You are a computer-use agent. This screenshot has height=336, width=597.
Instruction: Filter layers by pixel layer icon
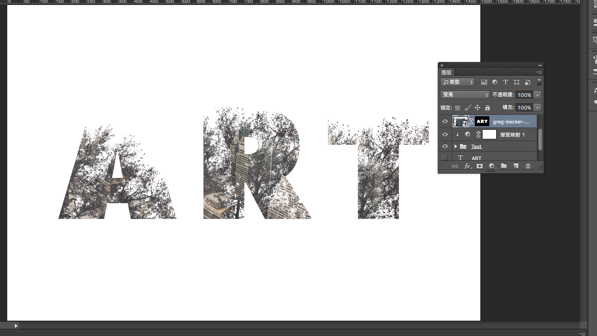pyautogui.click(x=484, y=82)
